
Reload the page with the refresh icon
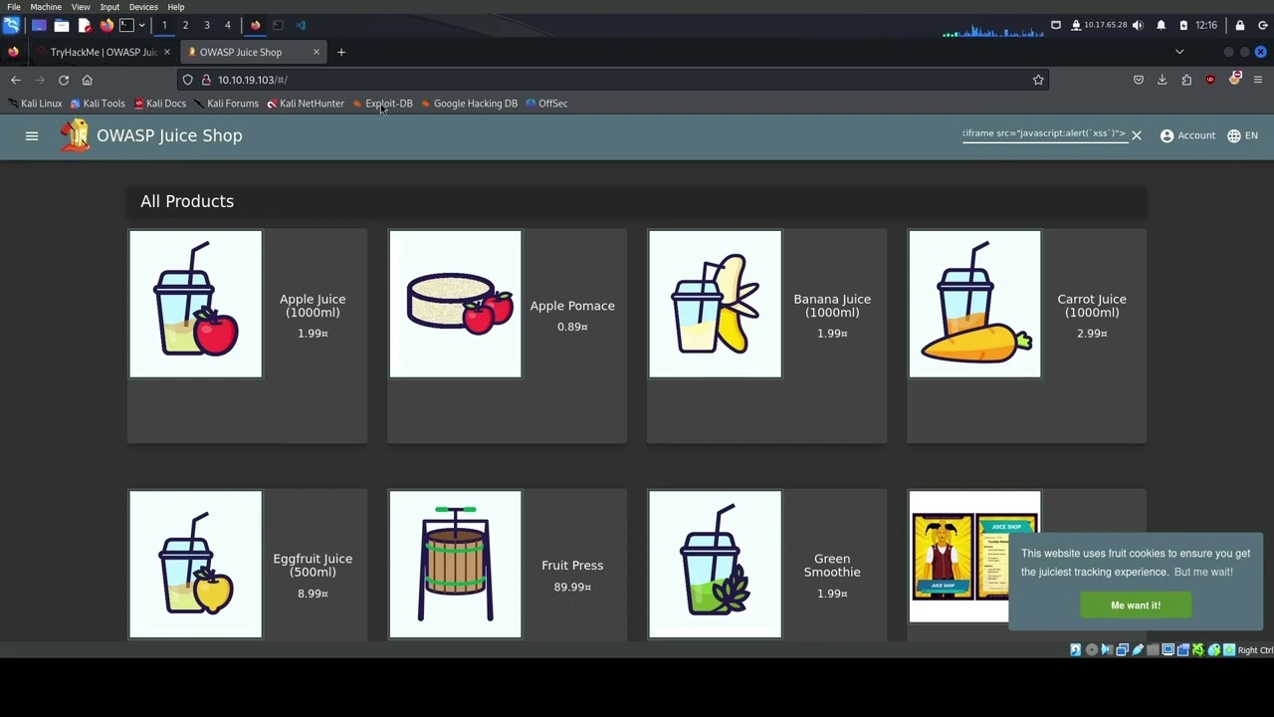pos(64,80)
